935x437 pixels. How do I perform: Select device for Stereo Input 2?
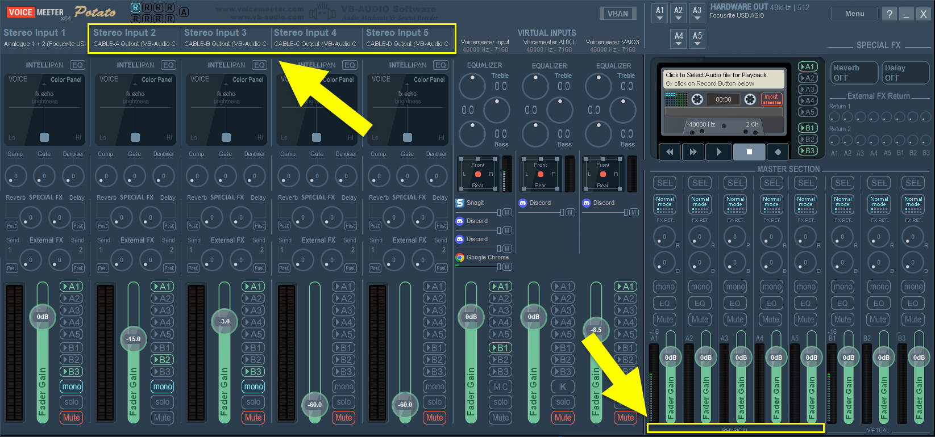pos(135,44)
